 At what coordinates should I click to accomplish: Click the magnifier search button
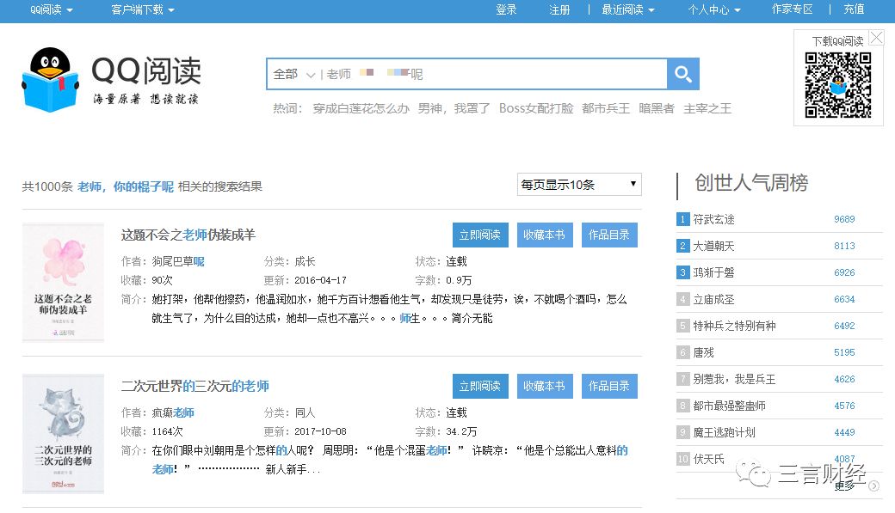click(x=682, y=74)
